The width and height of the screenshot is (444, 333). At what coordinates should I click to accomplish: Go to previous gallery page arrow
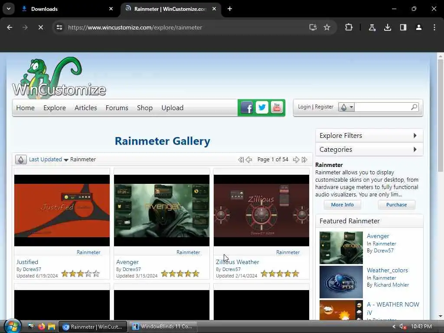click(249, 160)
